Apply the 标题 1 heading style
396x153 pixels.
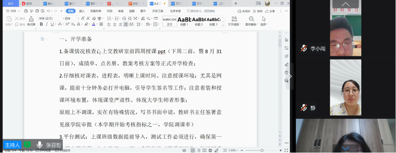pos(184,22)
